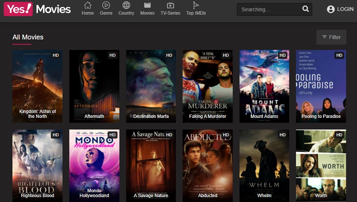357x202 pixels.
Task: Click the HD badge on Mondo Hollywoodland
Action: pyautogui.click(x=112, y=135)
